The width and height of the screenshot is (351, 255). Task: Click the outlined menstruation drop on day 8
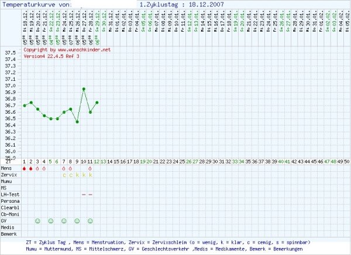point(71,168)
